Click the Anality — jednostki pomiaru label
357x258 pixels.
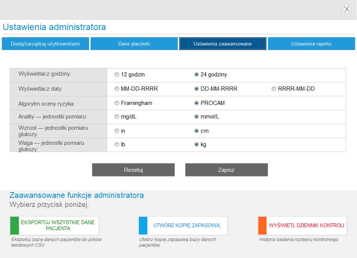click(x=53, y=117)
